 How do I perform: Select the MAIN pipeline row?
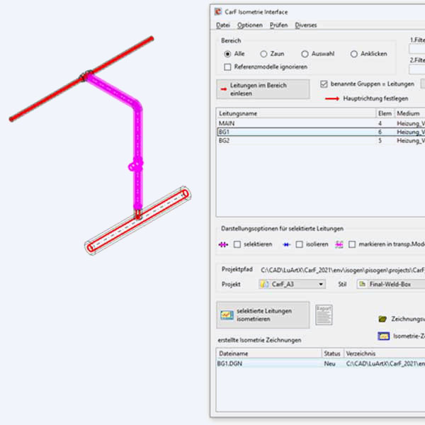[x=321, y=123]
